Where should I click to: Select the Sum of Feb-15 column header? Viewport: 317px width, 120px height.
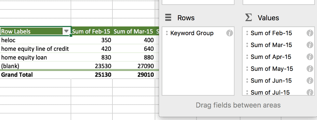92,31
